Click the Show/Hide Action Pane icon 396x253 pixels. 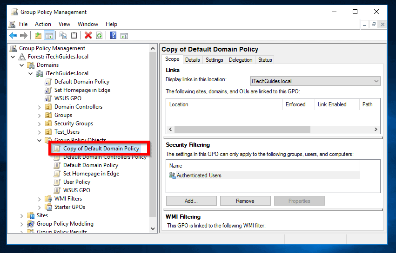click(124, 36)
